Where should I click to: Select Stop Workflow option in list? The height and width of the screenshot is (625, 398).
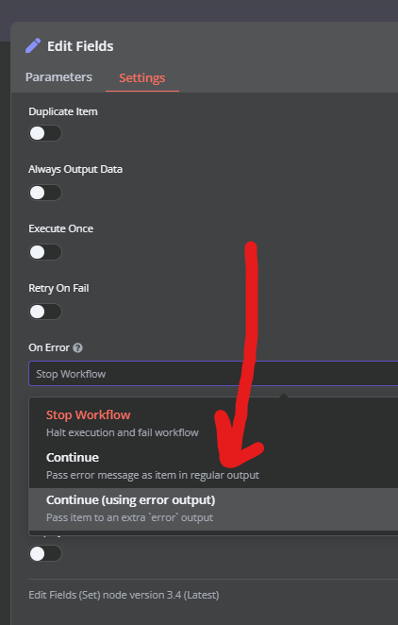[214, 423]
